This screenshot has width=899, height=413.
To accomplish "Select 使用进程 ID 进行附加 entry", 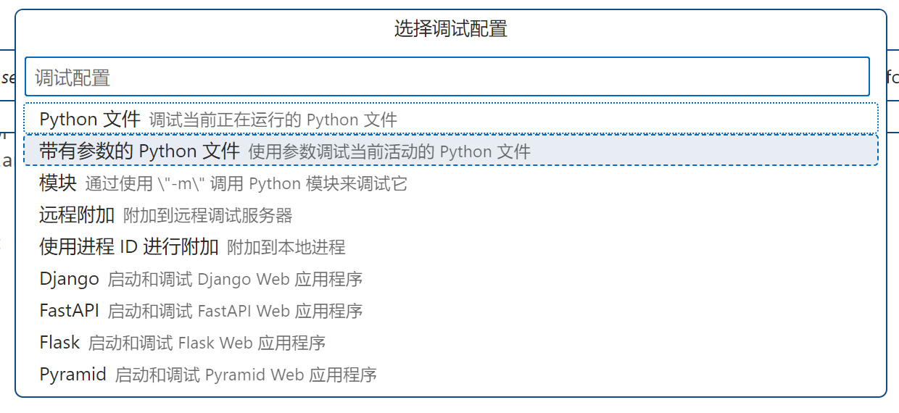I will 128,247.
